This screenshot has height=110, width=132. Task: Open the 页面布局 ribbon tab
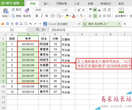62,4
